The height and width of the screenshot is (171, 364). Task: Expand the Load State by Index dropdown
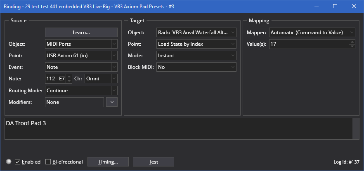point(196,44)
